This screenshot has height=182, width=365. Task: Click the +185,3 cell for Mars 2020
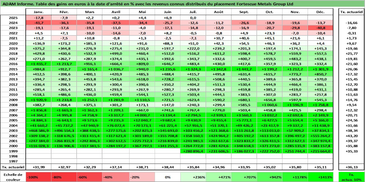point(90,43)
